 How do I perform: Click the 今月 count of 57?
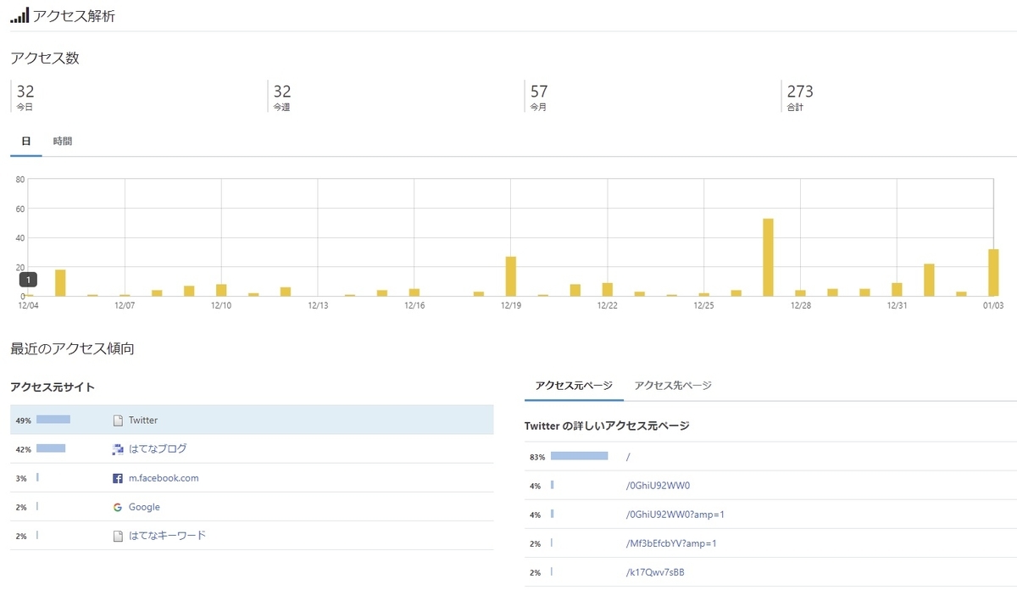click(539, 92)
